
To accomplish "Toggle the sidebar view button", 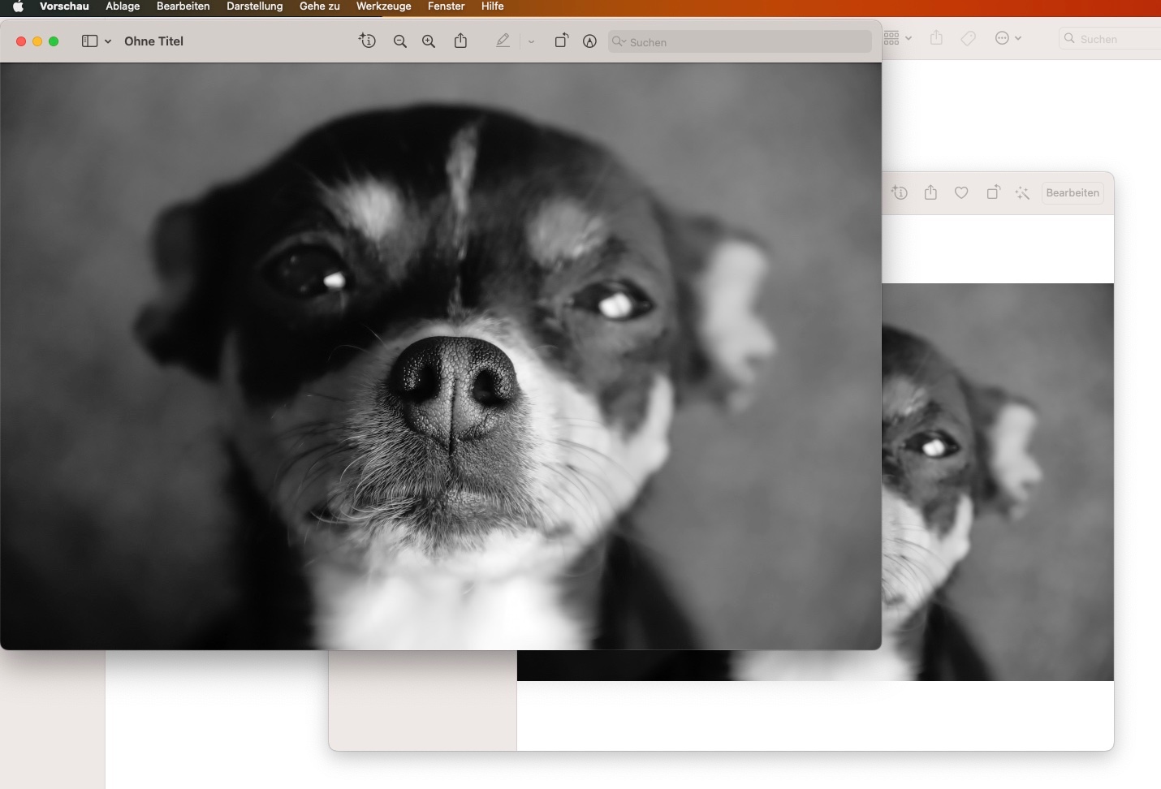I will pyautogui.click(x=89, y=41).
